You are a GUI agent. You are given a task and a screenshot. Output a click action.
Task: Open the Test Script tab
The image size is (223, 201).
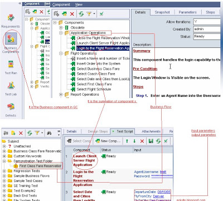(123, 131)
